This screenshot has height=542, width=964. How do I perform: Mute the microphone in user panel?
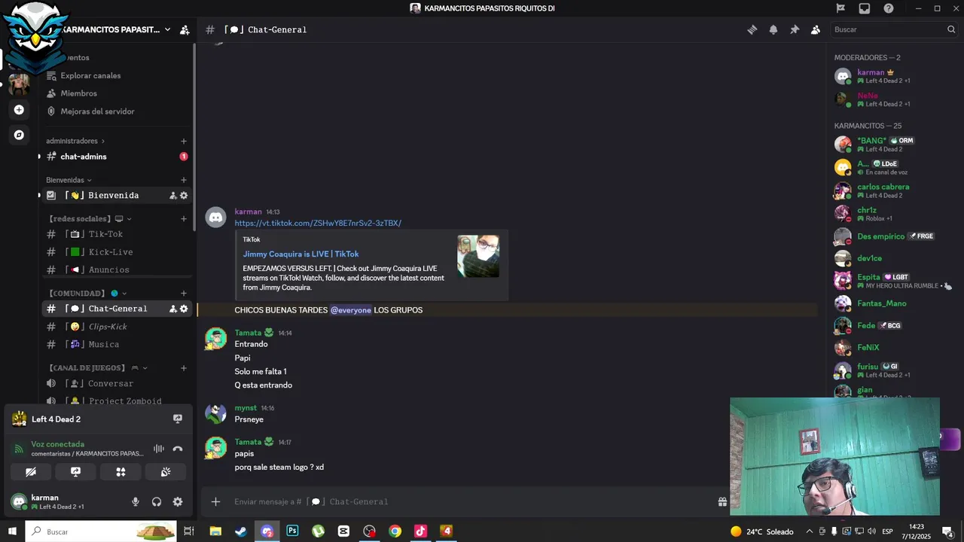[136, 502]
